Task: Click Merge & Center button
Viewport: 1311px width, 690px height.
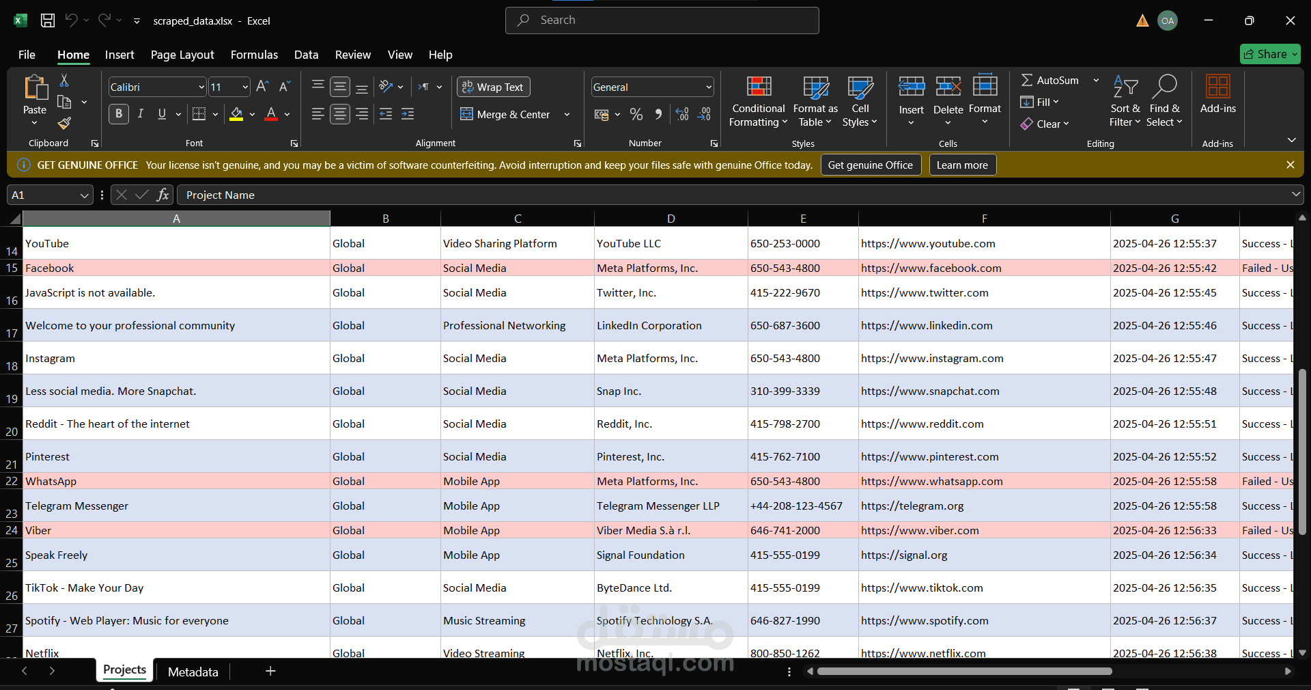Action: coord(506,115)
